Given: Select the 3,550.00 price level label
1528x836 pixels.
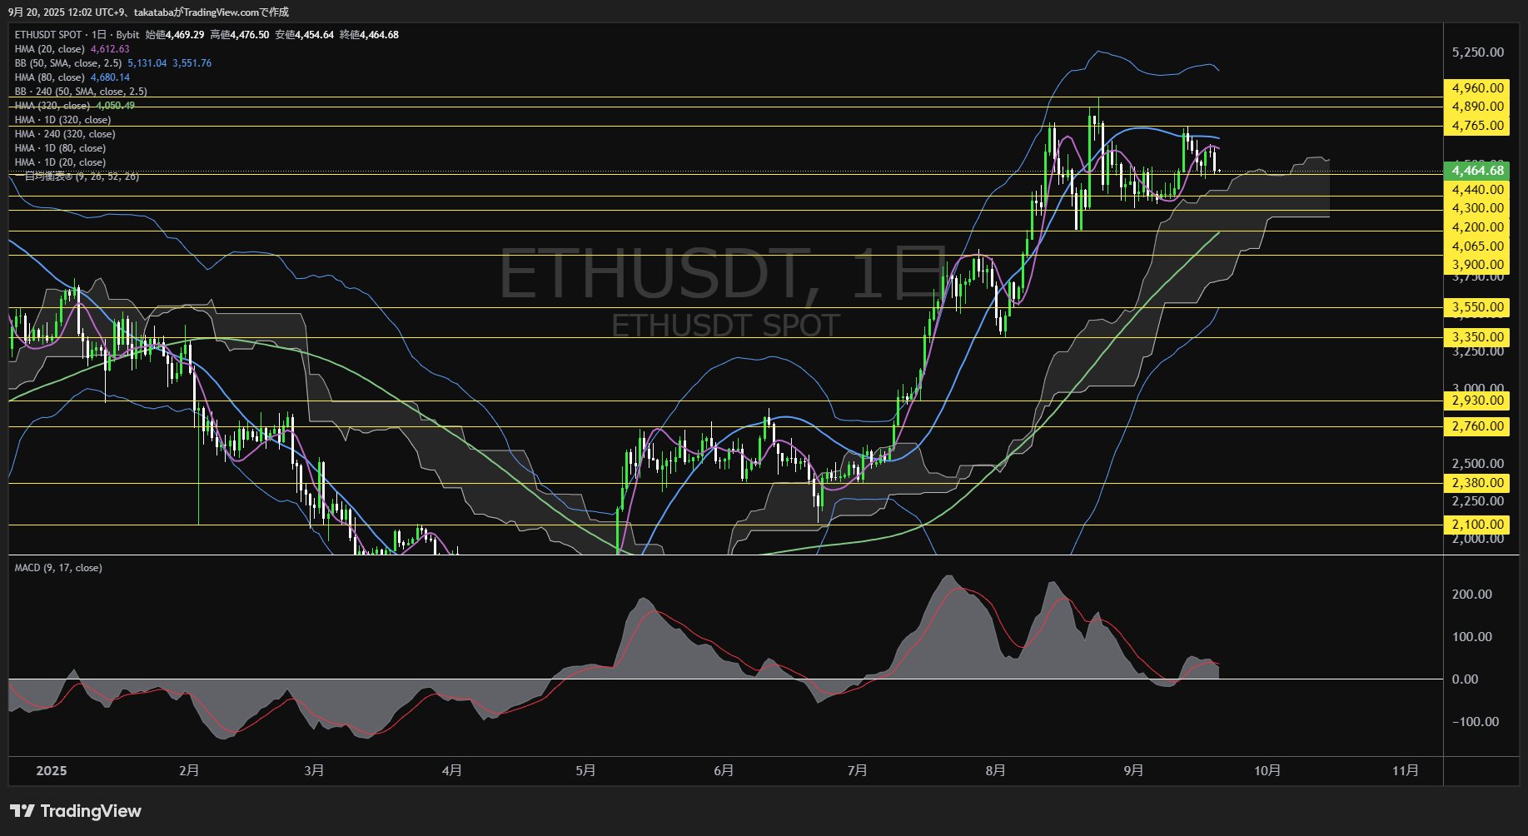Looking at the screenshot, I should click(1478, 307).
